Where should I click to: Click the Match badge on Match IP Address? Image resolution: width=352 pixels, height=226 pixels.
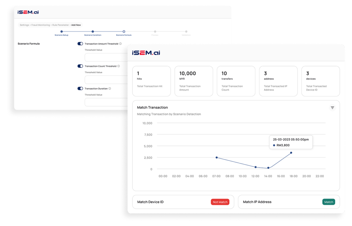tap(329, 202)
